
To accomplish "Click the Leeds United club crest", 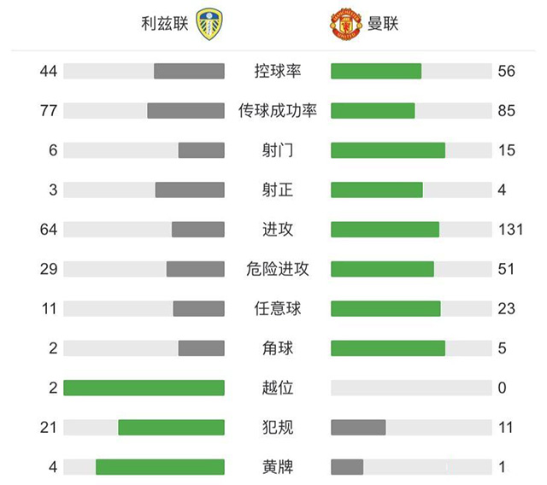I will point(207,24).
